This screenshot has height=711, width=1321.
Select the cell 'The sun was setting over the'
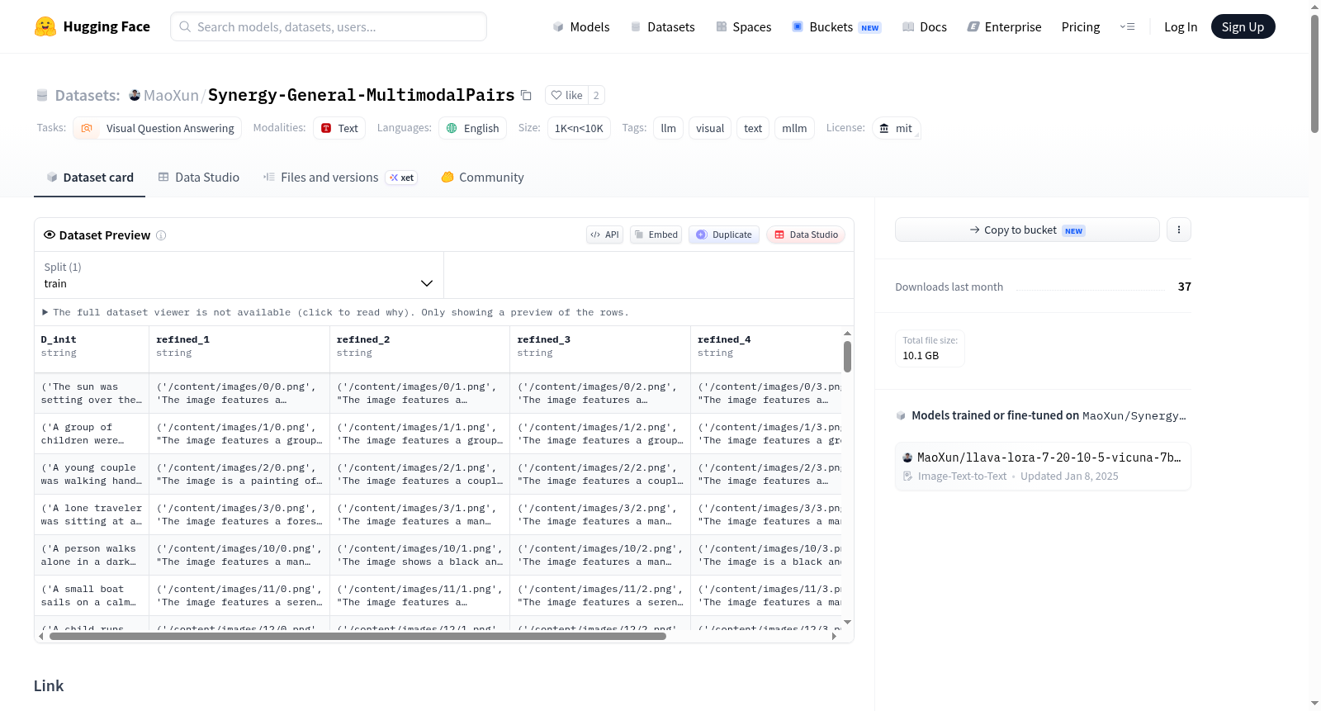click(92, 393)
